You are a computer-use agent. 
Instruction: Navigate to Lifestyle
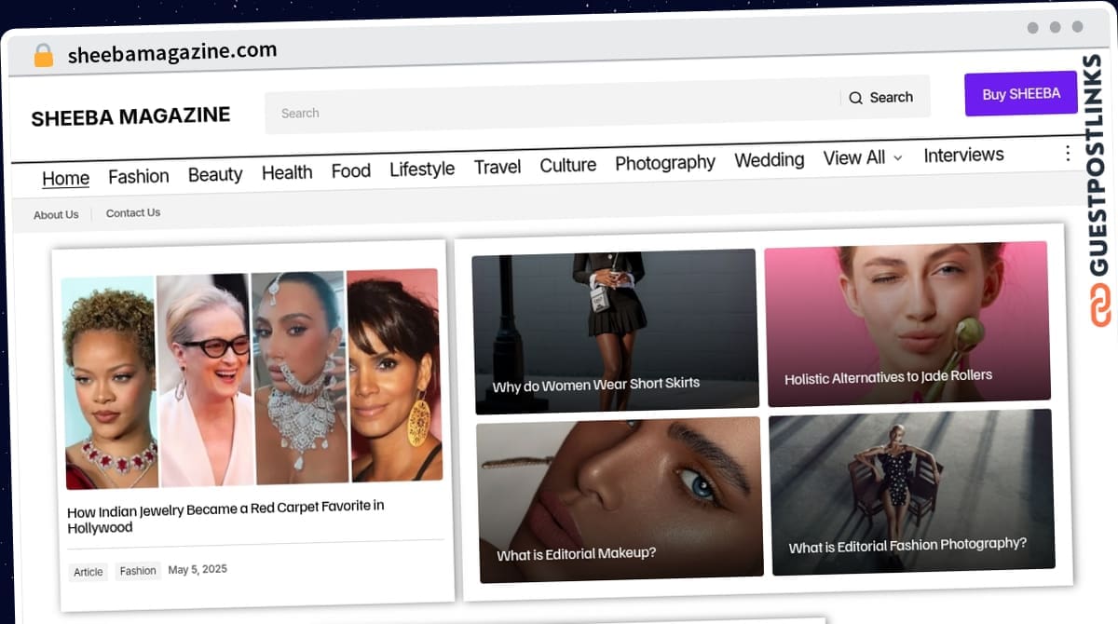(422, 169)
